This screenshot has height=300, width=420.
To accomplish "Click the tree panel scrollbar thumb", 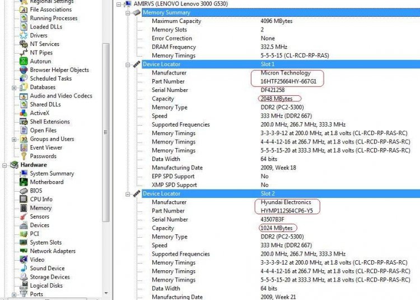I will pos(106,132).
